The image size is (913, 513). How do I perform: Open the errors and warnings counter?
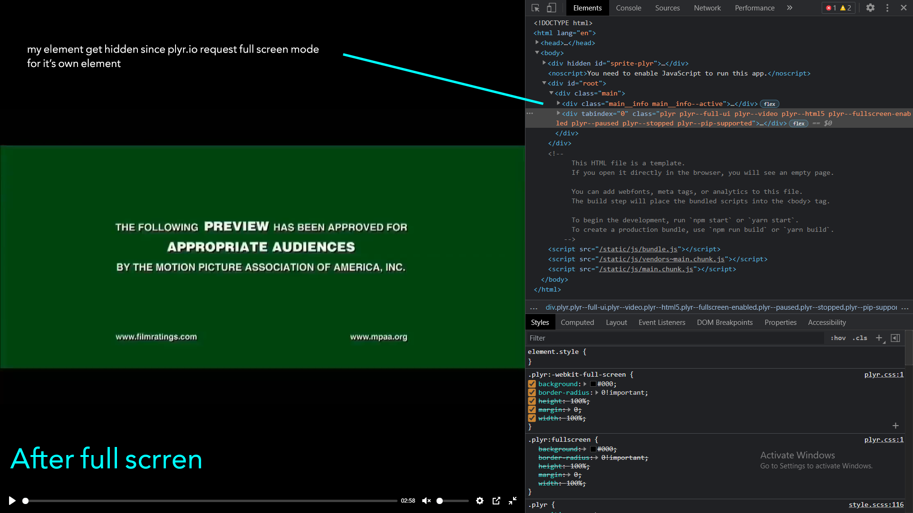pyautogui.click(x=839, y=8)
